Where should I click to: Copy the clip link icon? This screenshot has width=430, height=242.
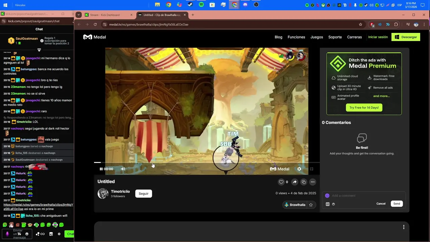pyautogui.click(x=304, y=182)
